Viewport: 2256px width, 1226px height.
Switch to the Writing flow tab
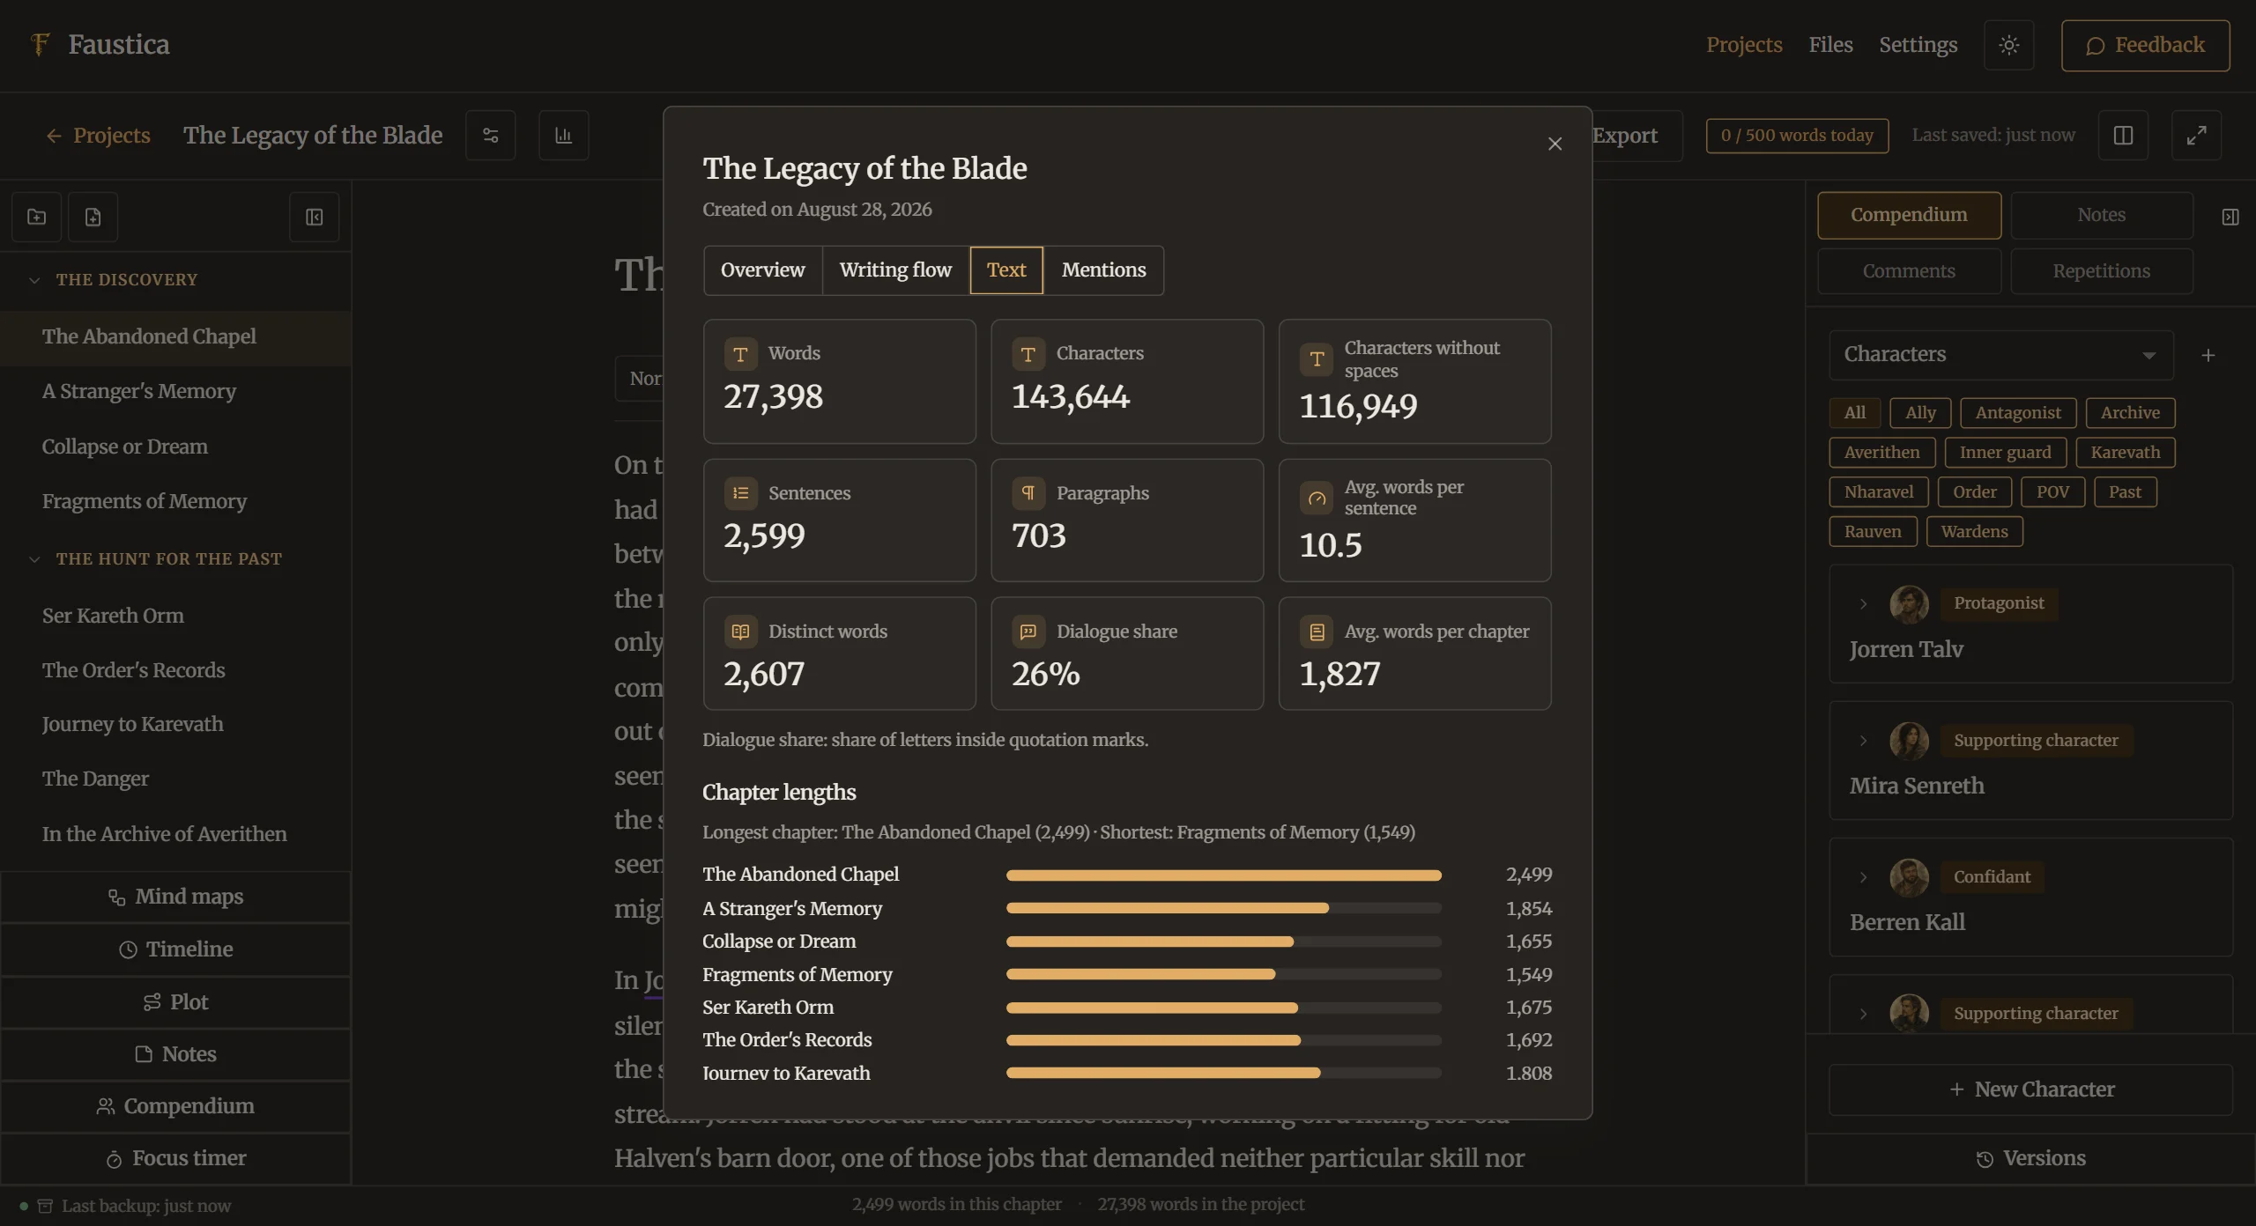pyautogui.click(x=895, y=270)
